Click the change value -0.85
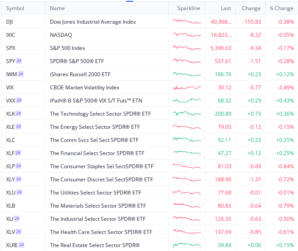Image resolution: width=298 pixels, height=251 pixels. (x=255, y=232)
